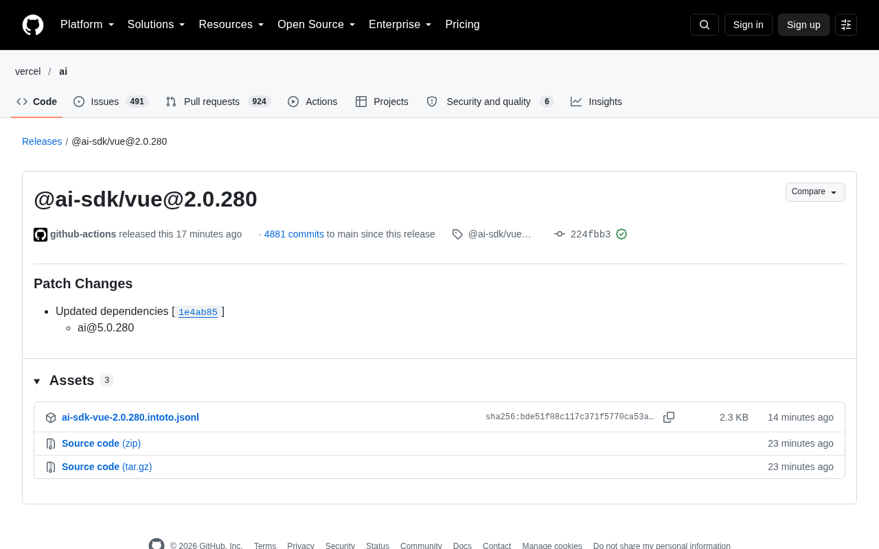The image size is (879, 549).
Task: Expand the Enterprise menu
Action: coord(400,25)
